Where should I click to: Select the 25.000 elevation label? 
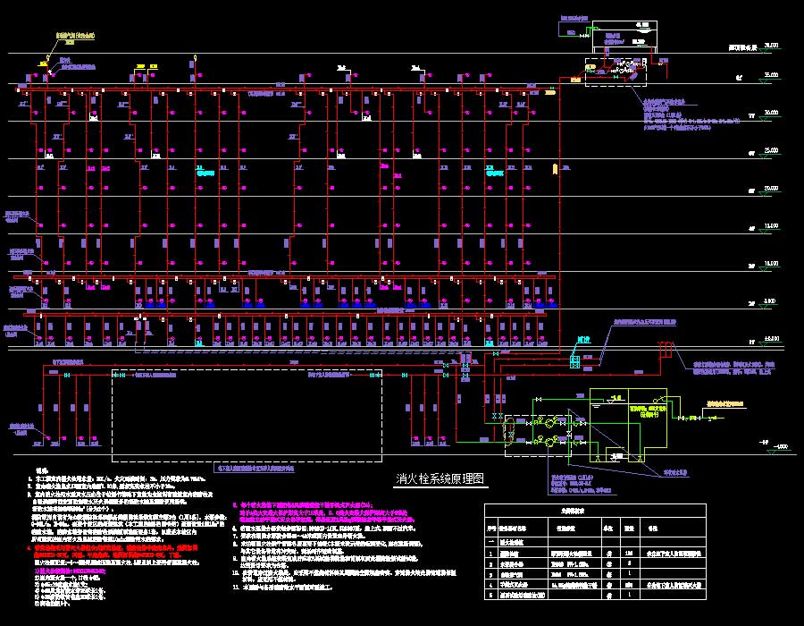(771, 150)
